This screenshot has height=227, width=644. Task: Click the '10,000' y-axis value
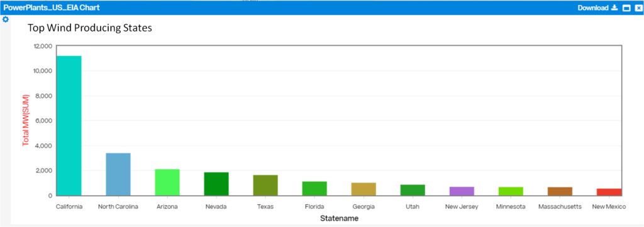click(x=42, y=71)
